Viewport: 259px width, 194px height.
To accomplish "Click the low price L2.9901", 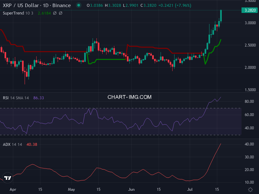I will 130,5.
